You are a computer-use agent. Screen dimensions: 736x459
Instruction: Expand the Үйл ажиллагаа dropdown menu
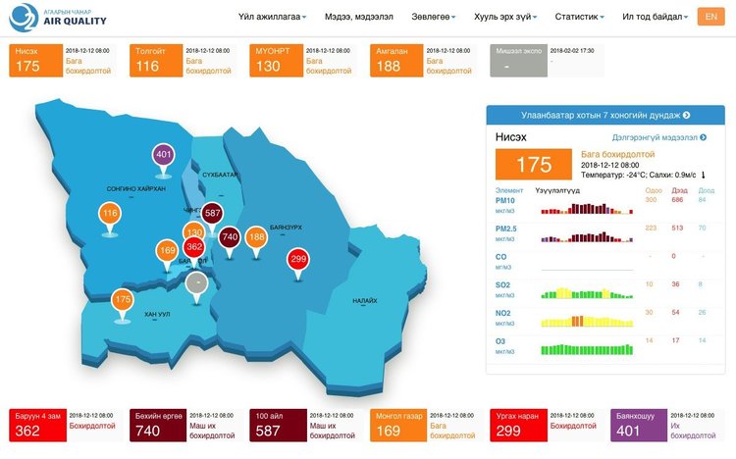[272, 17]
